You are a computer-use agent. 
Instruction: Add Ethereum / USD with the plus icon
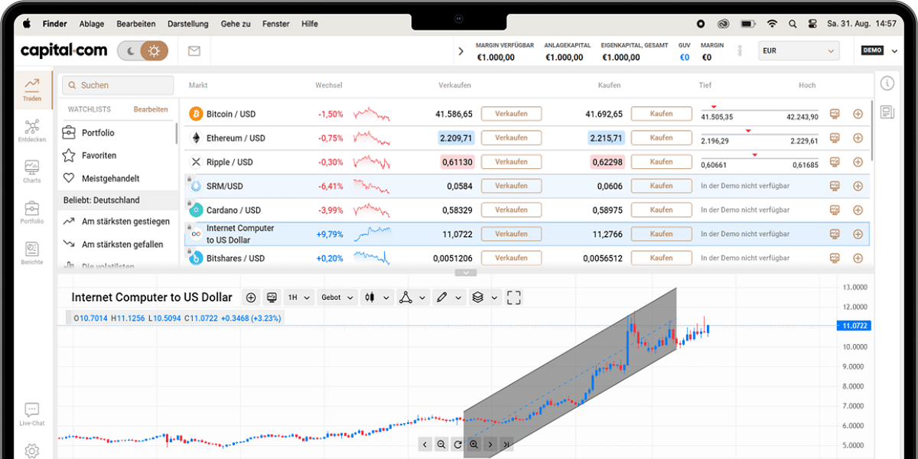858,138
